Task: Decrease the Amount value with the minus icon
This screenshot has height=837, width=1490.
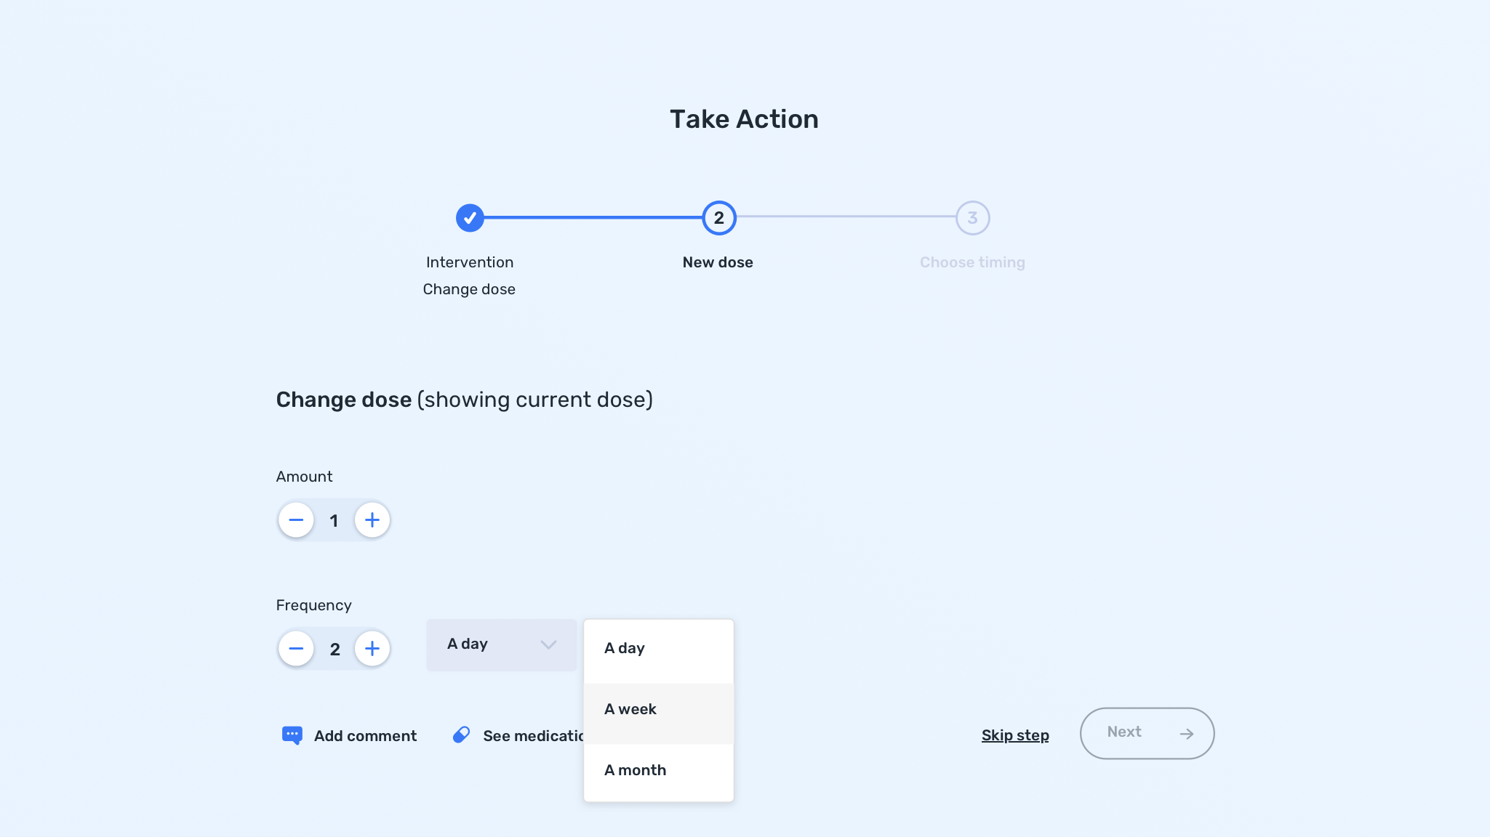Action: 296,520
